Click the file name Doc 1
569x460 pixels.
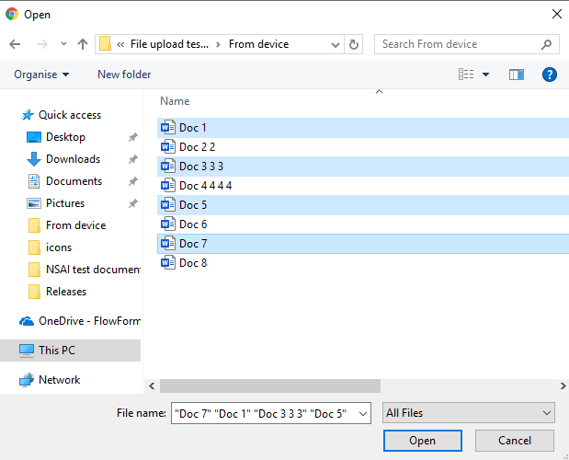pyautogui.click(x=193, y=128)
